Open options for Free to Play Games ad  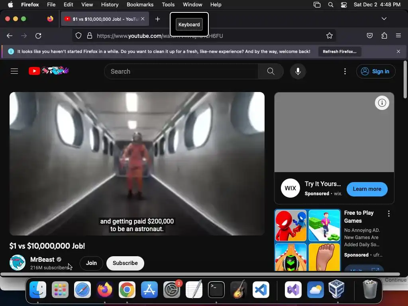pyautogui.click(x=389, y=214)
